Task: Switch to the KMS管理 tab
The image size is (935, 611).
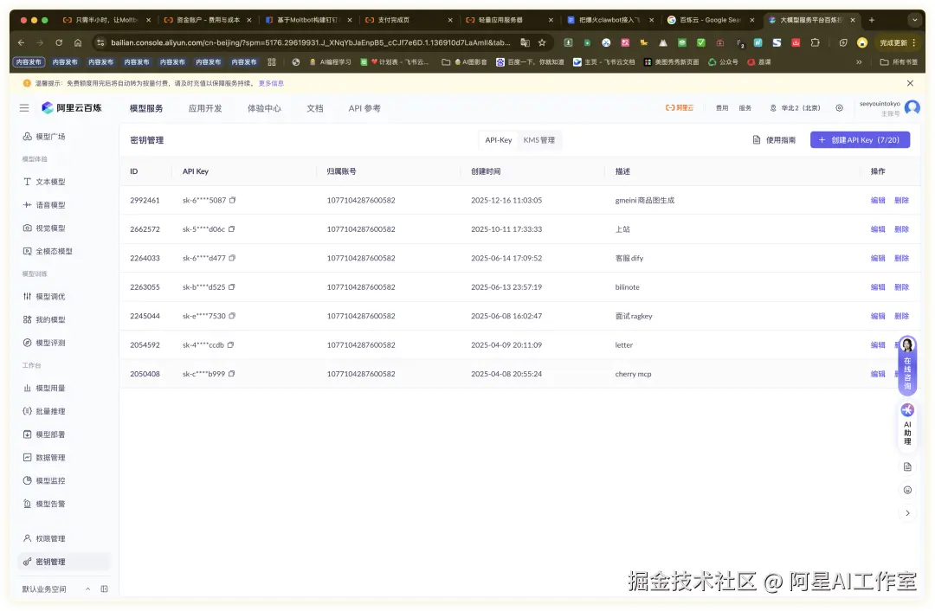Action: (539, 139)
